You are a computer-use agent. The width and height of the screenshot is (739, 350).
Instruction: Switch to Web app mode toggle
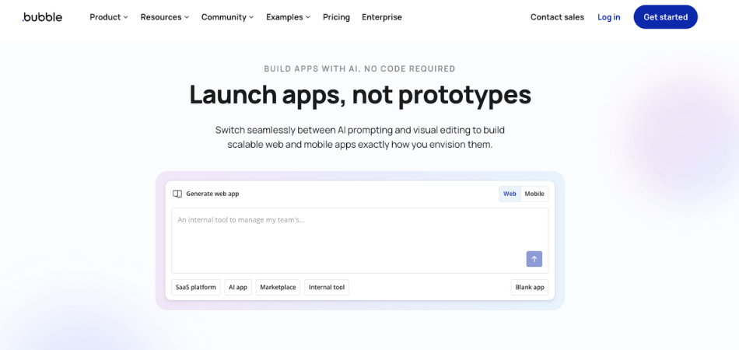point(510,194)
